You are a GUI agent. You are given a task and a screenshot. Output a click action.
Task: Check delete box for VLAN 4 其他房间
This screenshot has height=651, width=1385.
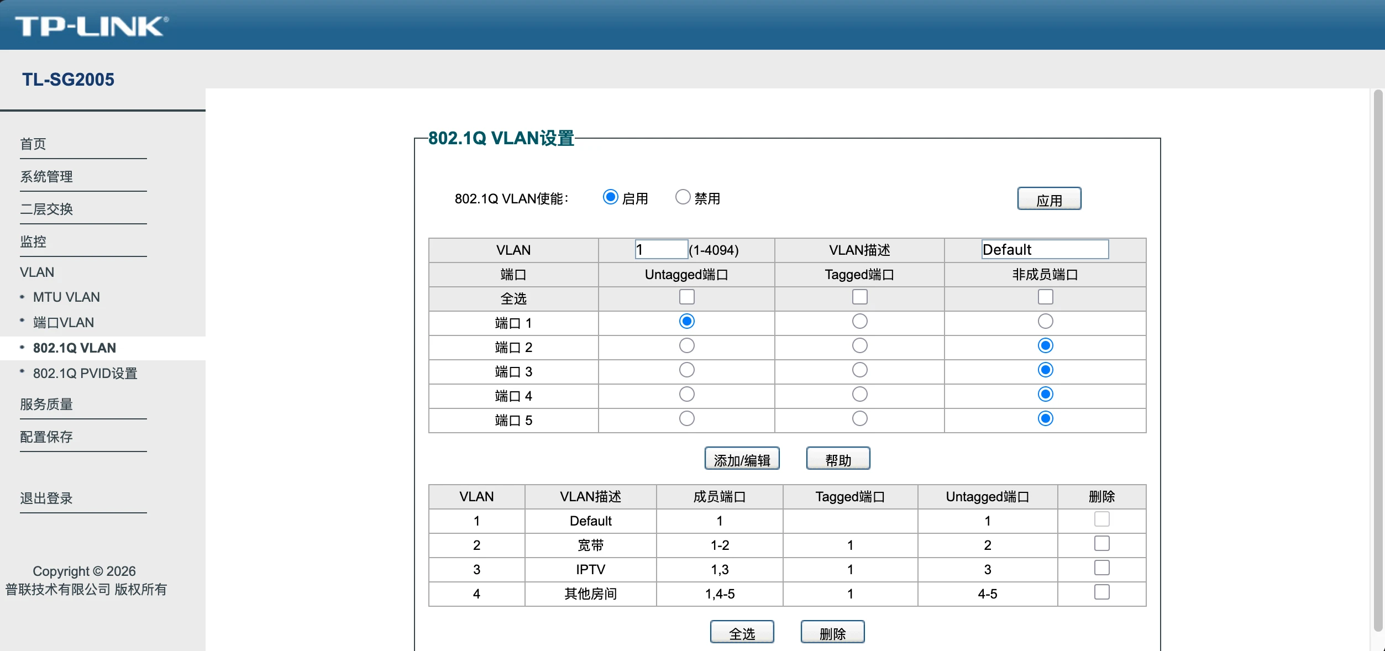tap(1101, 592)
